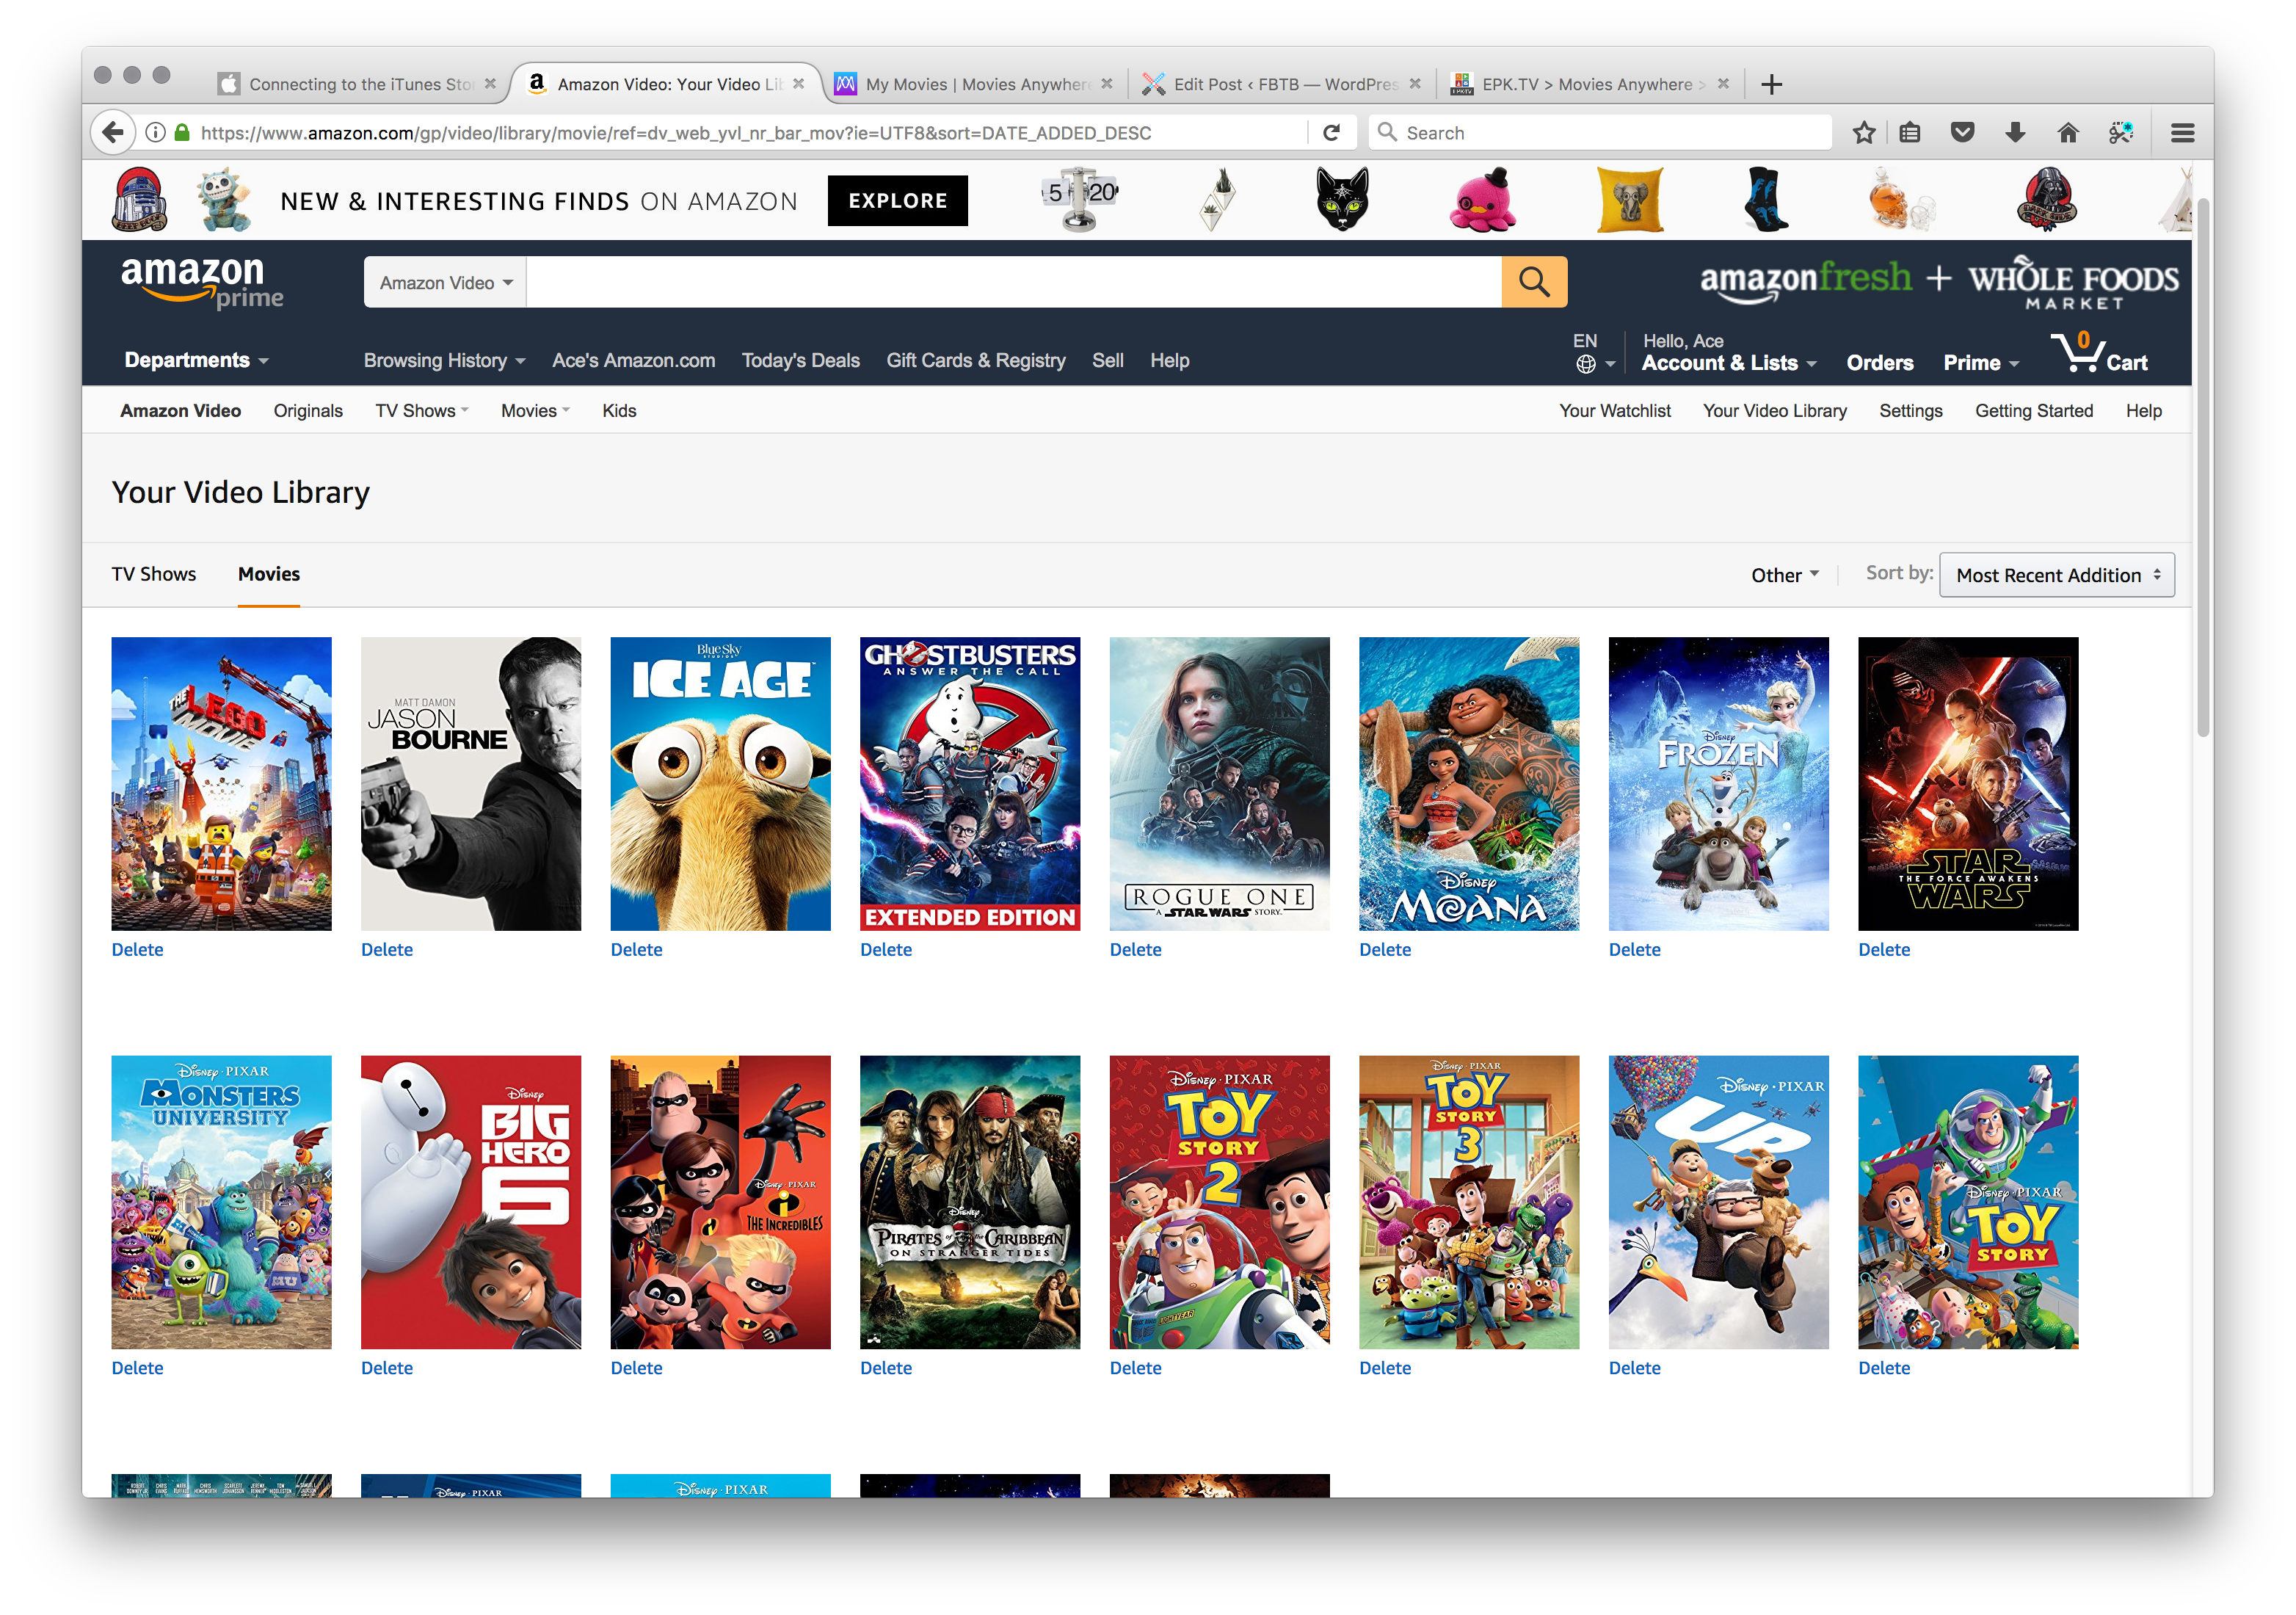Open Kids in Amazon Video nav
Image resolution: width=2296 pixels, height=1615 pixels.
[619, 411]
